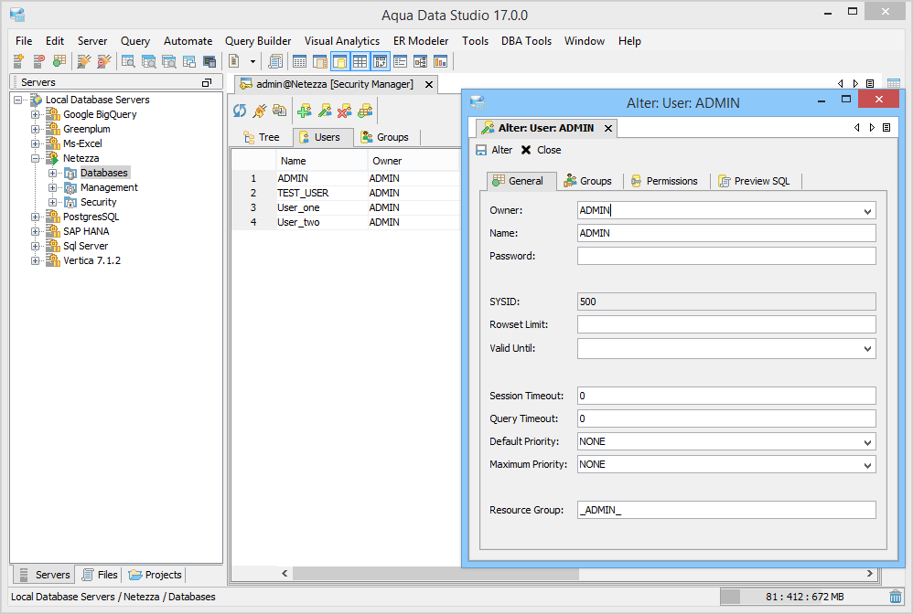Screen dimensions: 913x614
Task: Switch to the Files tab at bottom
Action: [x=100, y=575]
